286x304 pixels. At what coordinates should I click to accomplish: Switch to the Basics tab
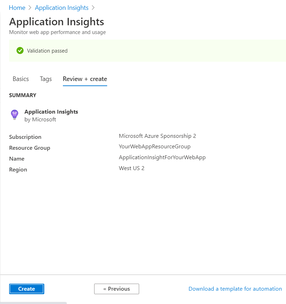pos(21,79)
